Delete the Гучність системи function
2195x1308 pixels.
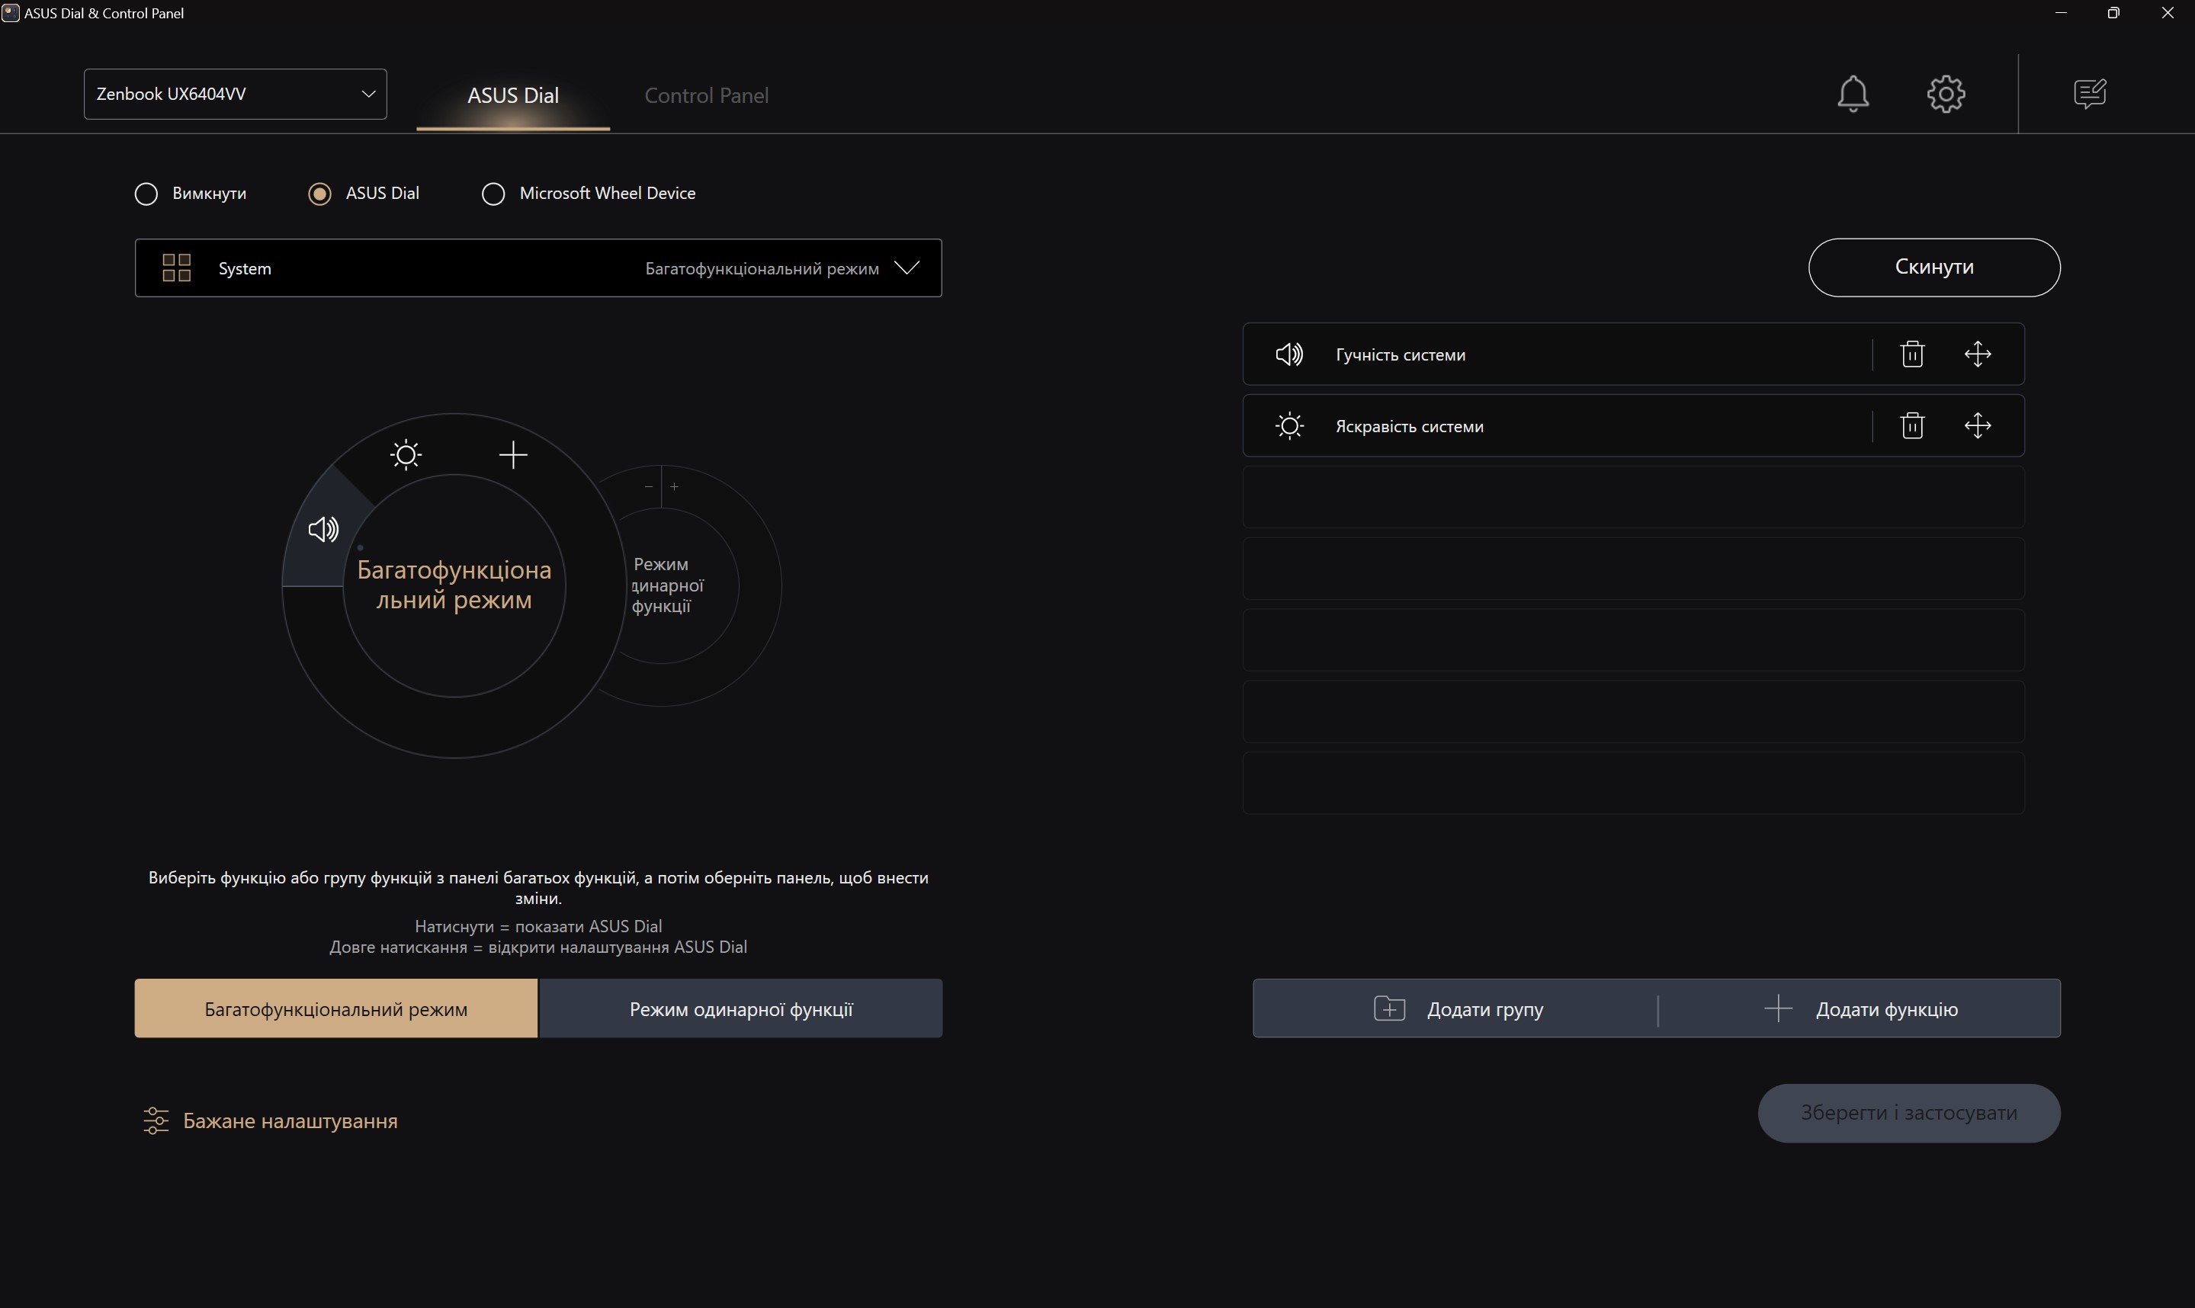pyautogui.click(x=1911, y=354)
